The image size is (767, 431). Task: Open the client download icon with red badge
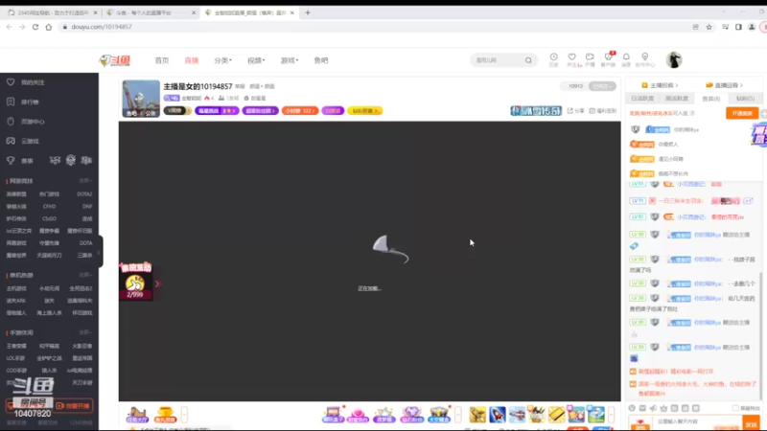[609, 57]
